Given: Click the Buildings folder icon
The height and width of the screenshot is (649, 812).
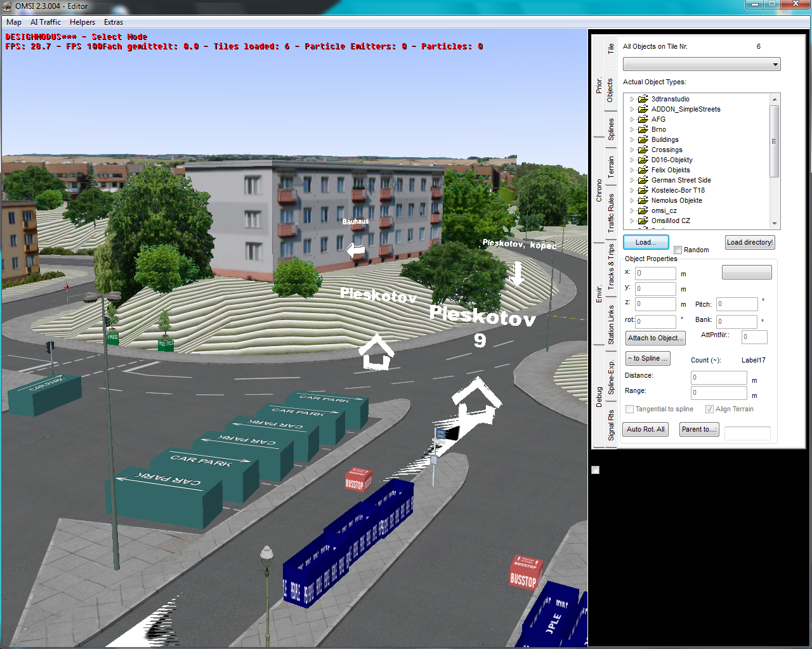Looking at the screenshot, I should coord(643,139).
